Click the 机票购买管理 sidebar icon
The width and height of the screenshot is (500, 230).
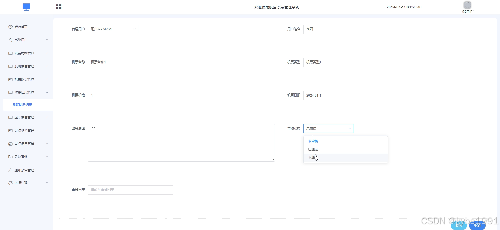tap(10, 79)
